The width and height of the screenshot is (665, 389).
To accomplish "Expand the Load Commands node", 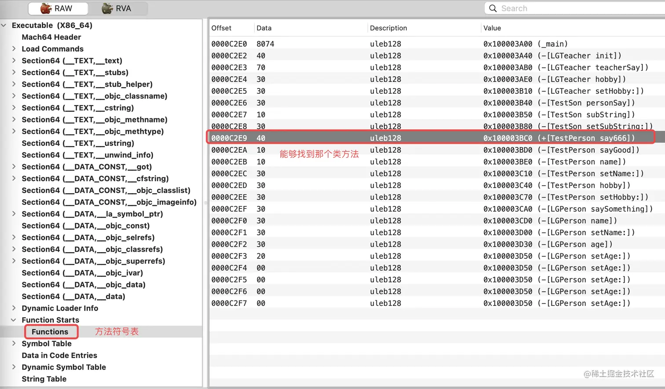I will [x=14, y=49].
